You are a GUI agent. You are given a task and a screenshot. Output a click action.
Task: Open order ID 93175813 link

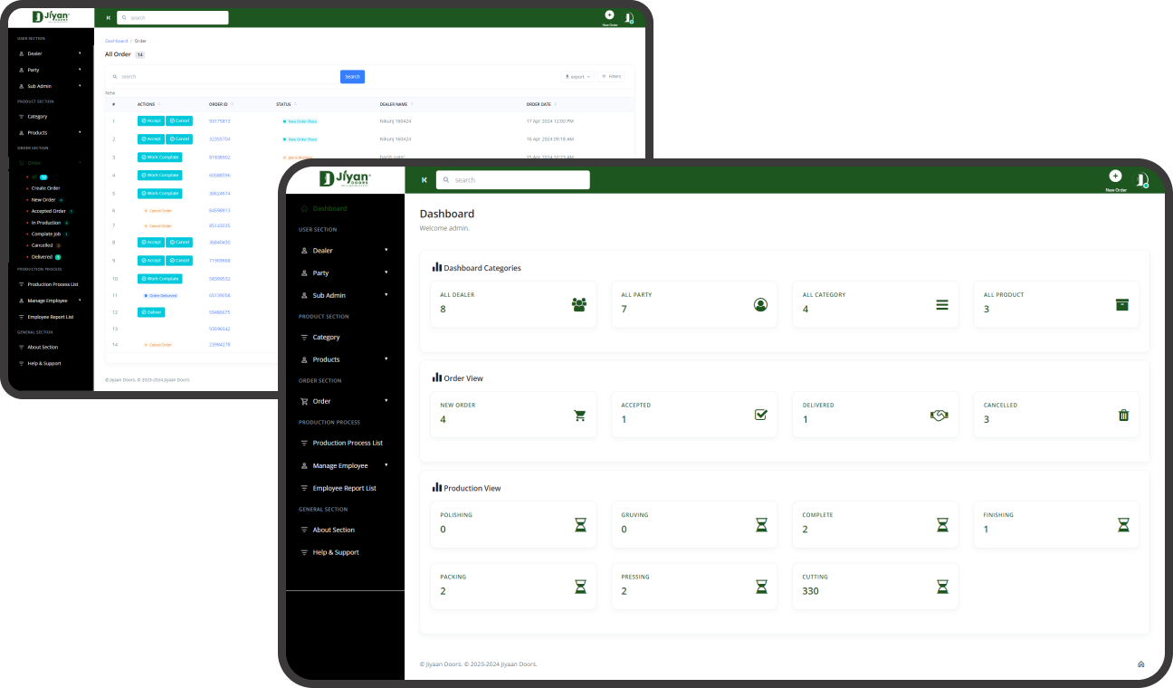(x=219, y=120)
